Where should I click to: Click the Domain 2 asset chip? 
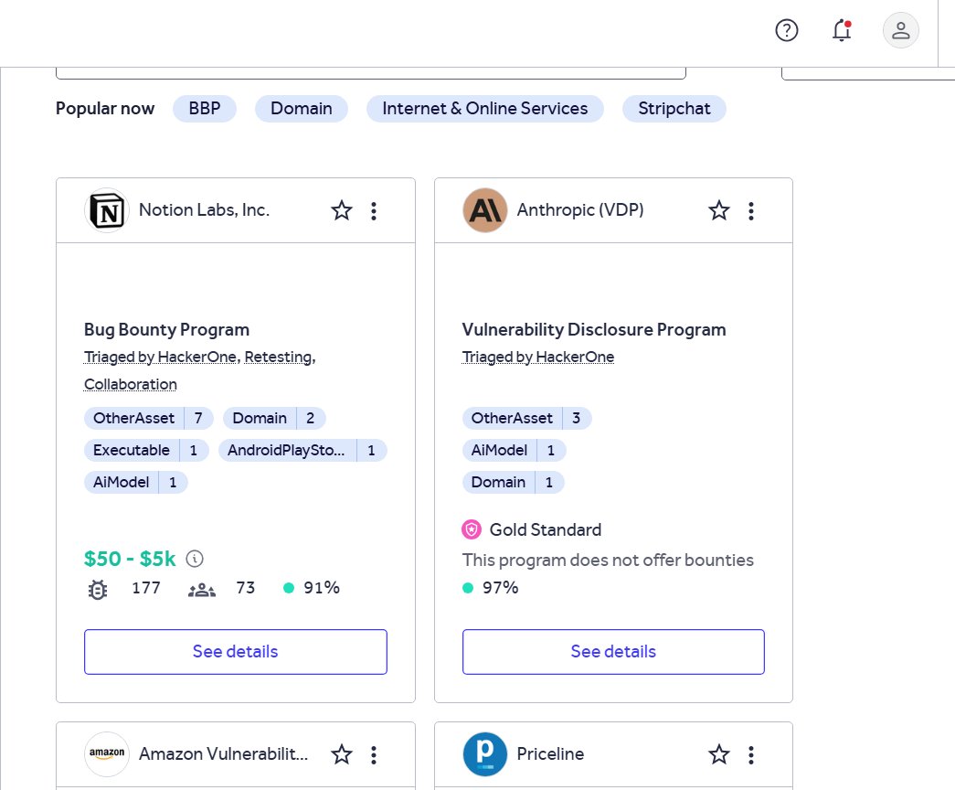pos(275,418)
